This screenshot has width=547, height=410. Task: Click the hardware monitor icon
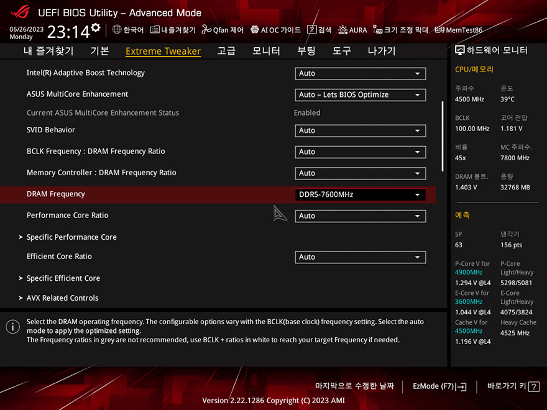pyautogui.click(x=460, y=50)
